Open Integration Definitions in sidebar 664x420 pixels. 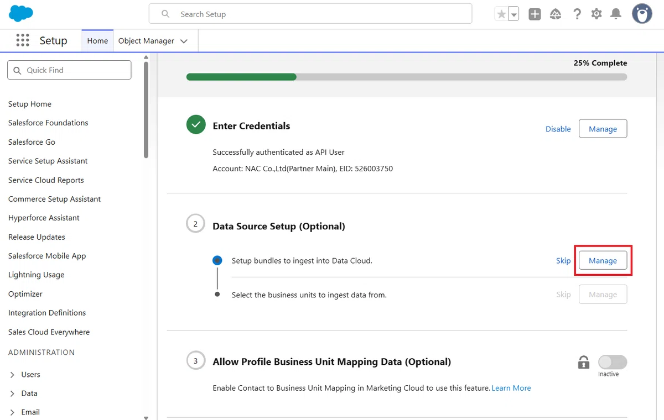click(x=47, y=313)
